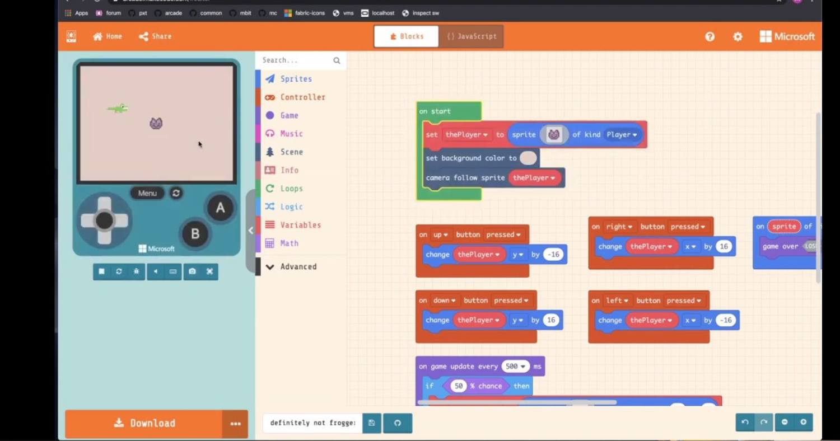
Task: Open 'pressed' dropdown in up button block
Action: point(503,235)
